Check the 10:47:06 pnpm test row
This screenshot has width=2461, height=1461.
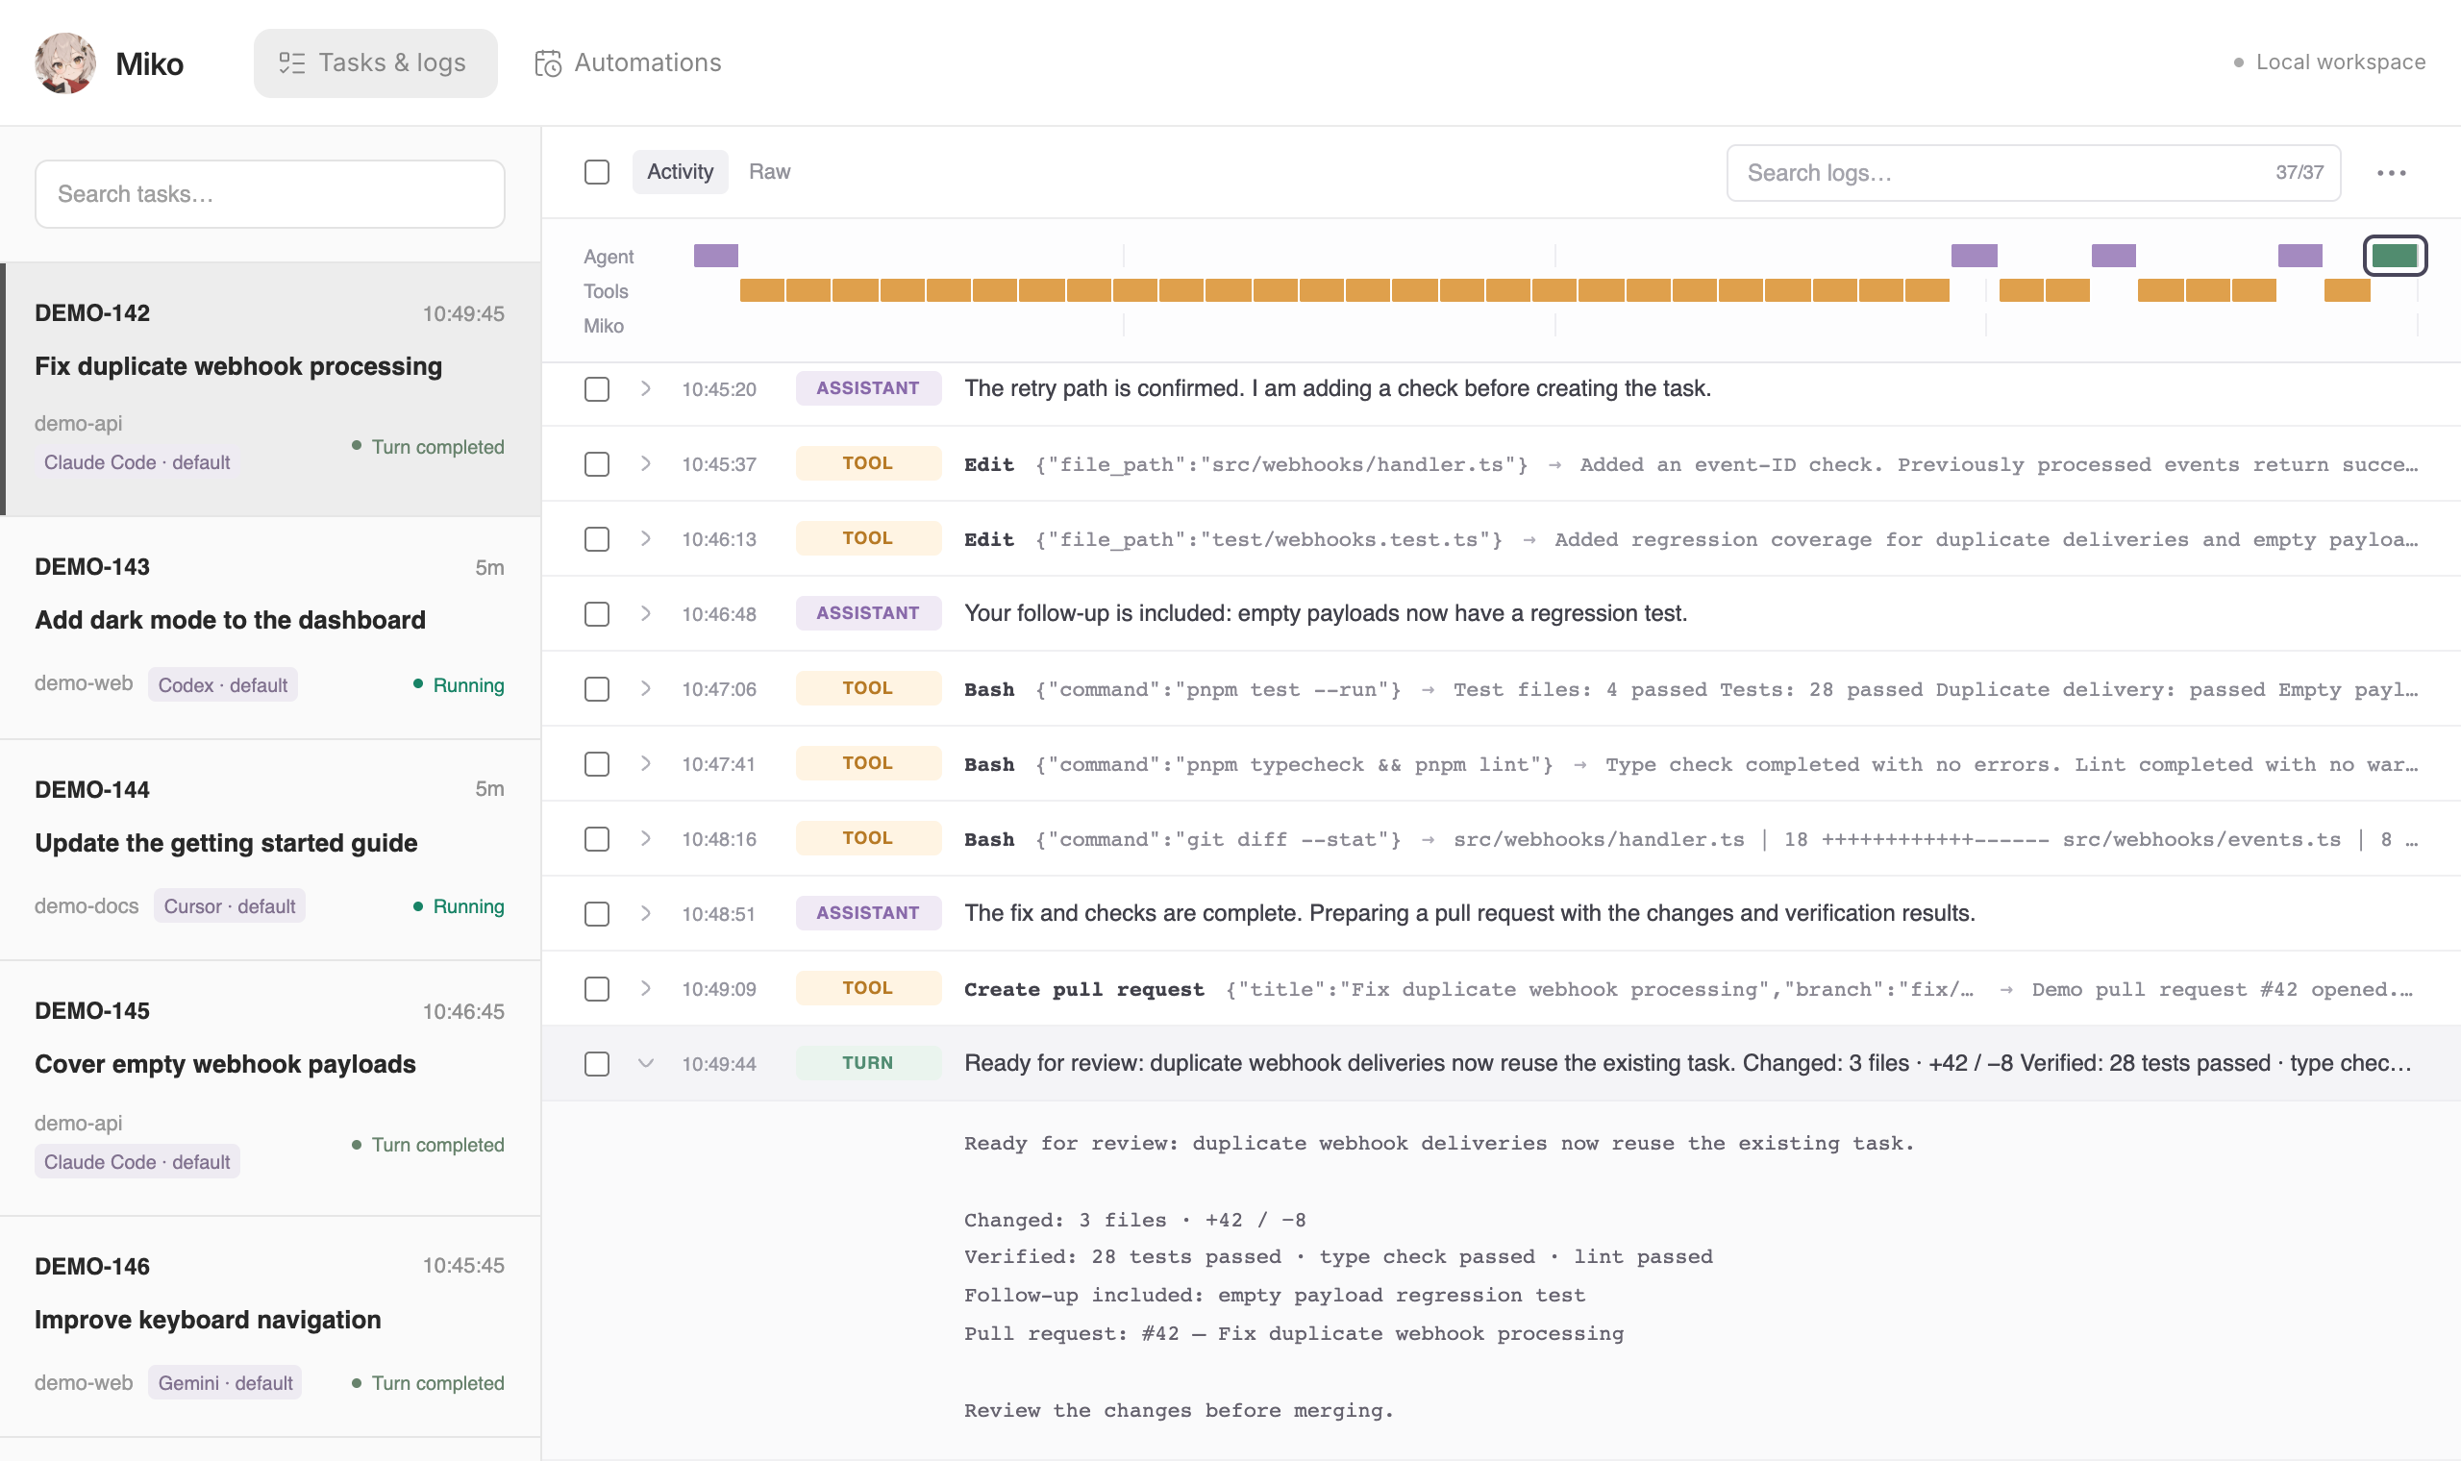click(597, 689)
